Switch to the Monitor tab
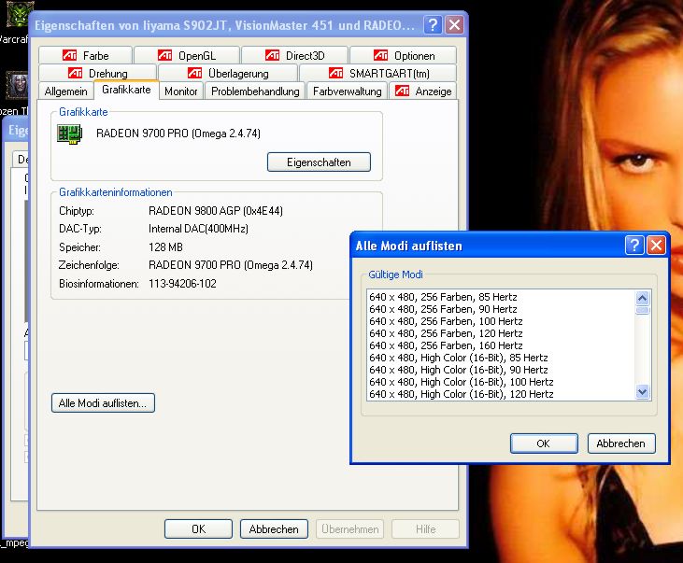 (x=180, y=91)
